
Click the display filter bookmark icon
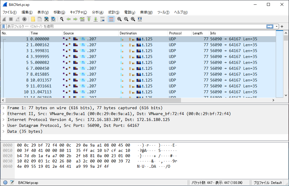3,26
